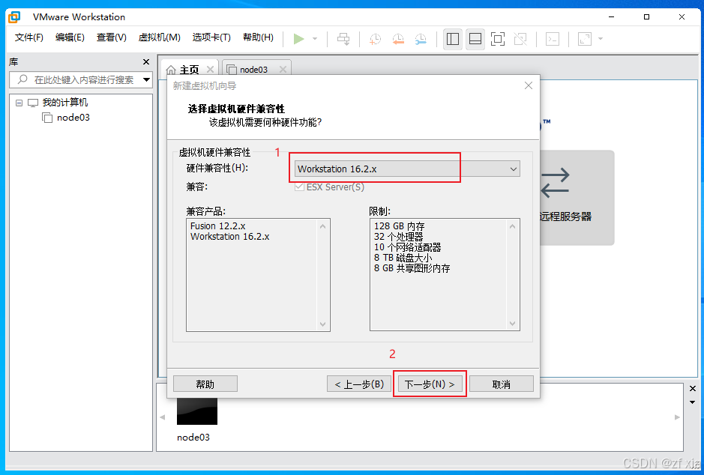Close the 新建虚拟机向导 dialog
The image size is (704, 475).
529,85
